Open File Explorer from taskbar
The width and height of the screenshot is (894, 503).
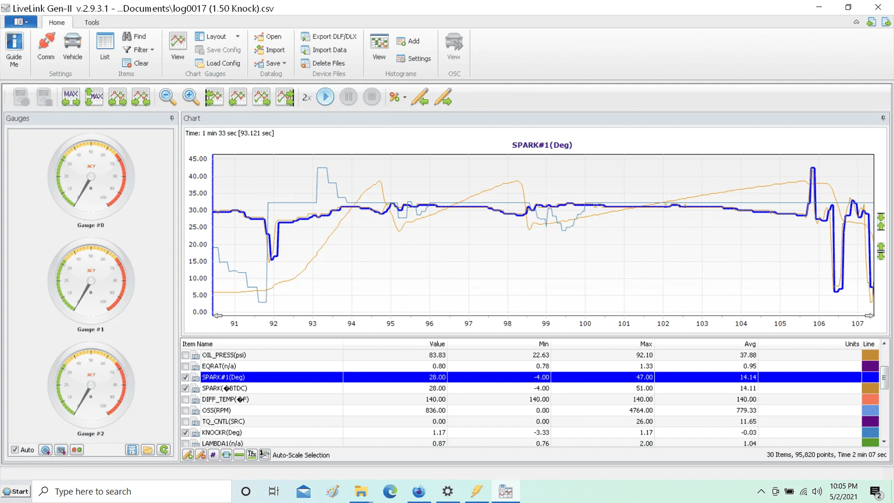tap(361, 491)
